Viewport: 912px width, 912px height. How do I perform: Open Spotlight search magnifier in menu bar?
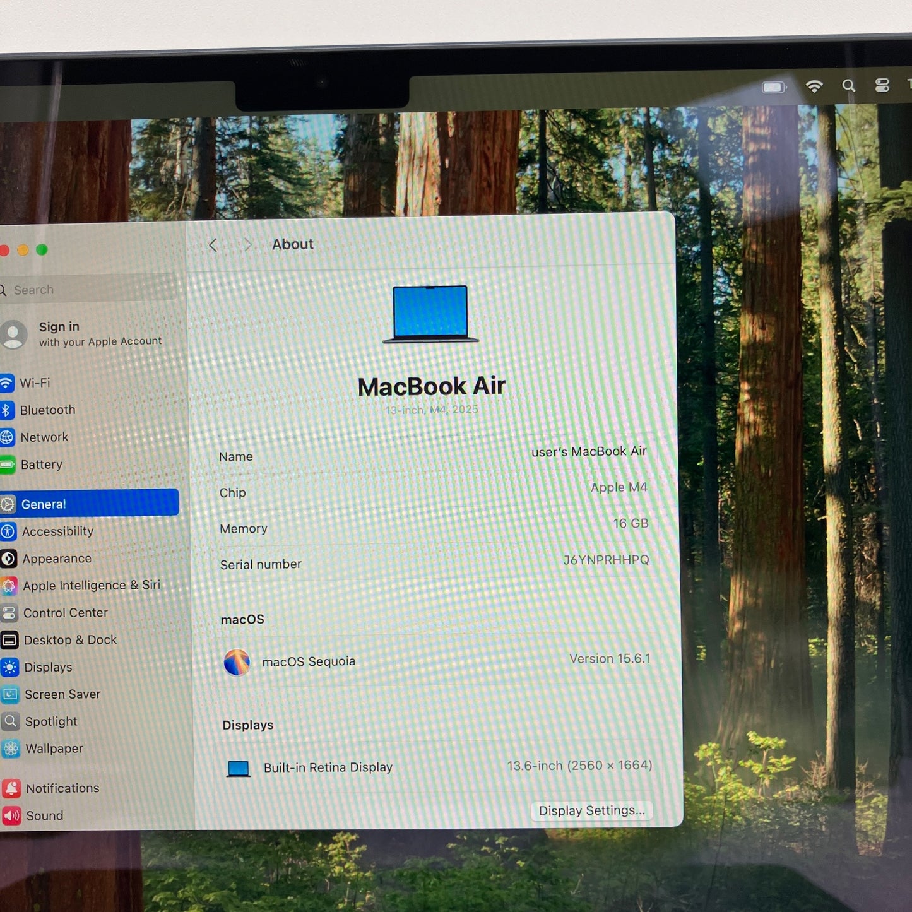coord(849,86)
